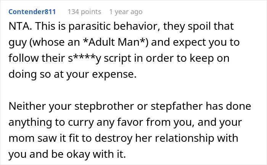The image size is (267, 165).
Task: Click the word Neither starting second paragraph
Action: [27, 106]
